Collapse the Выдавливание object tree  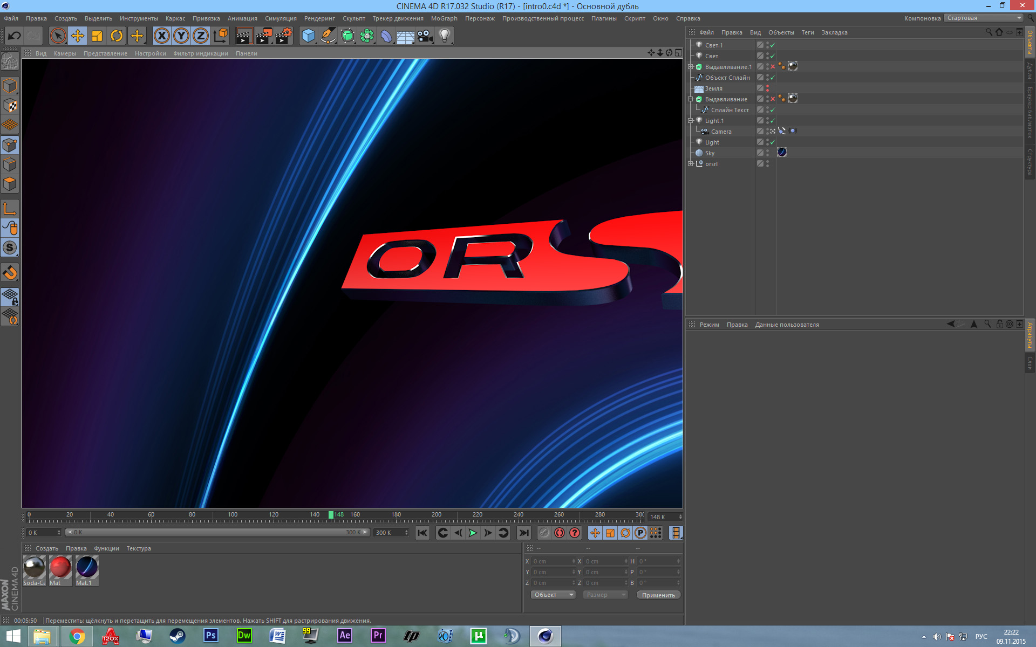coord(691,99)
